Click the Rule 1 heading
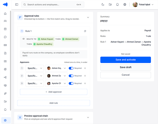Screen dimensions: 158x124 pos(28,31)
